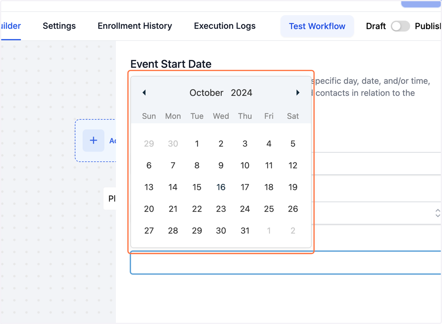
Task: Select October 5 in calendar
Action: pos(293,144)
